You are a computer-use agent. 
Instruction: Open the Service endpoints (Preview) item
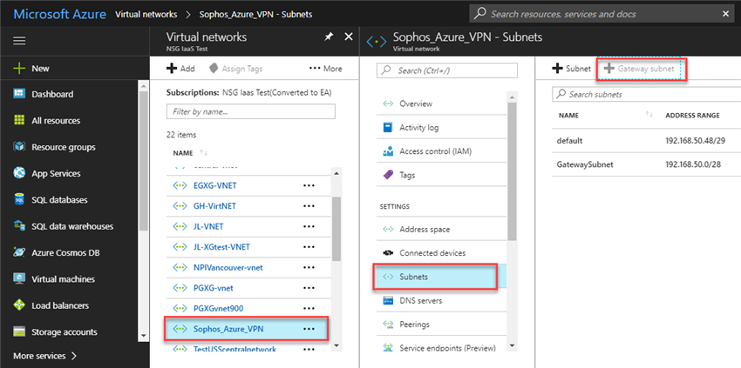coord(442,348)
